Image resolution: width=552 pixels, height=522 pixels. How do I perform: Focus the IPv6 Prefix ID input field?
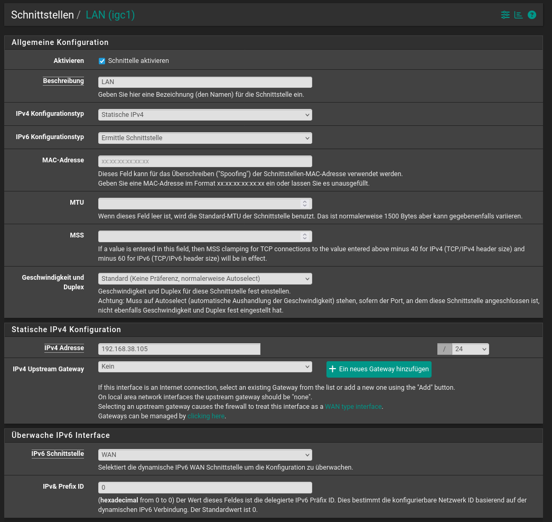pos(205,488)
